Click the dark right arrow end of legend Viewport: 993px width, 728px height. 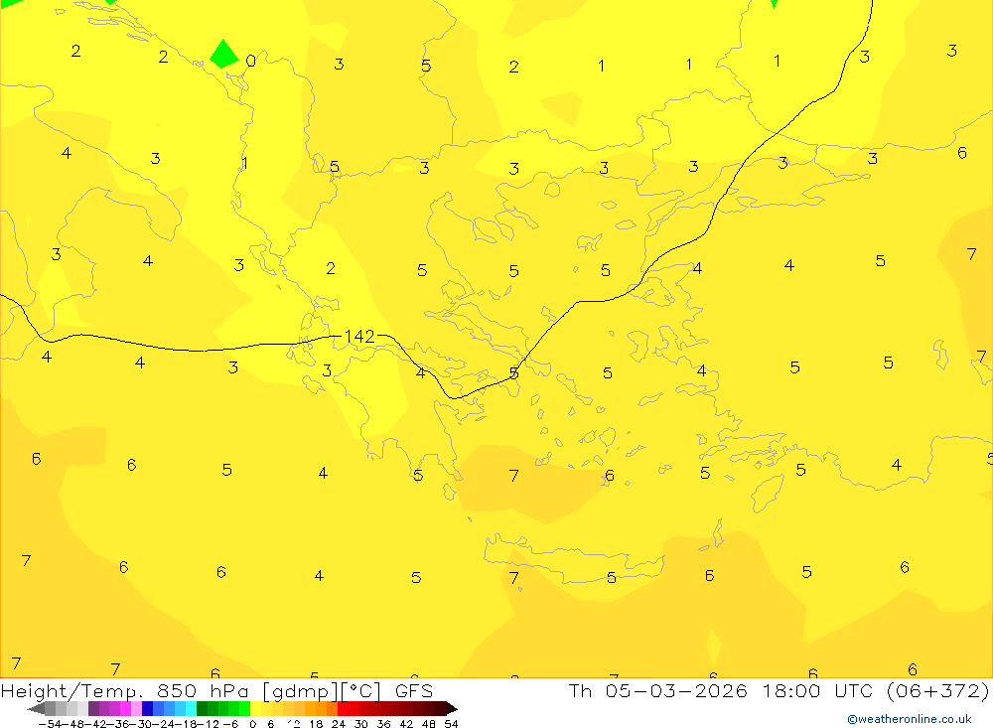pos(451,708)
